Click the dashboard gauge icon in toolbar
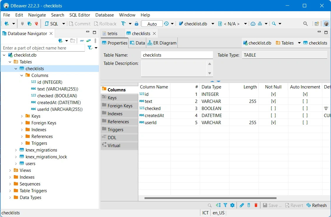Image resolution: width=331 pixels, height=217 pixels. tap(253, 24)
